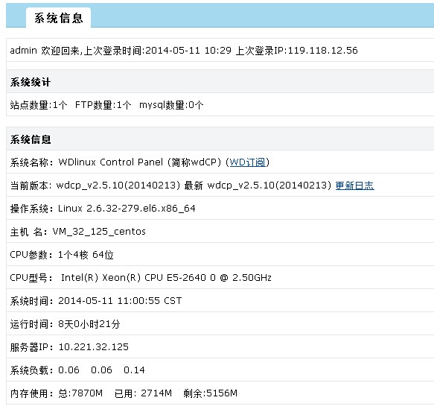Image resolution: width=434 pixels, height=412 pixels.
Task: Open the 更新日志 link
Action: click(x=355, y=186)
